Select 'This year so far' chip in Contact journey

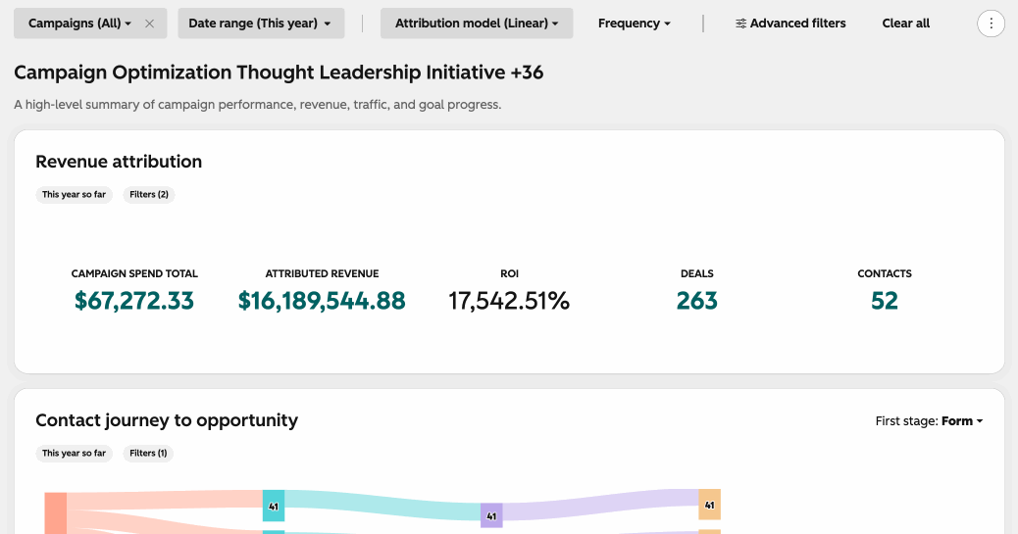[x=74, y=454]
